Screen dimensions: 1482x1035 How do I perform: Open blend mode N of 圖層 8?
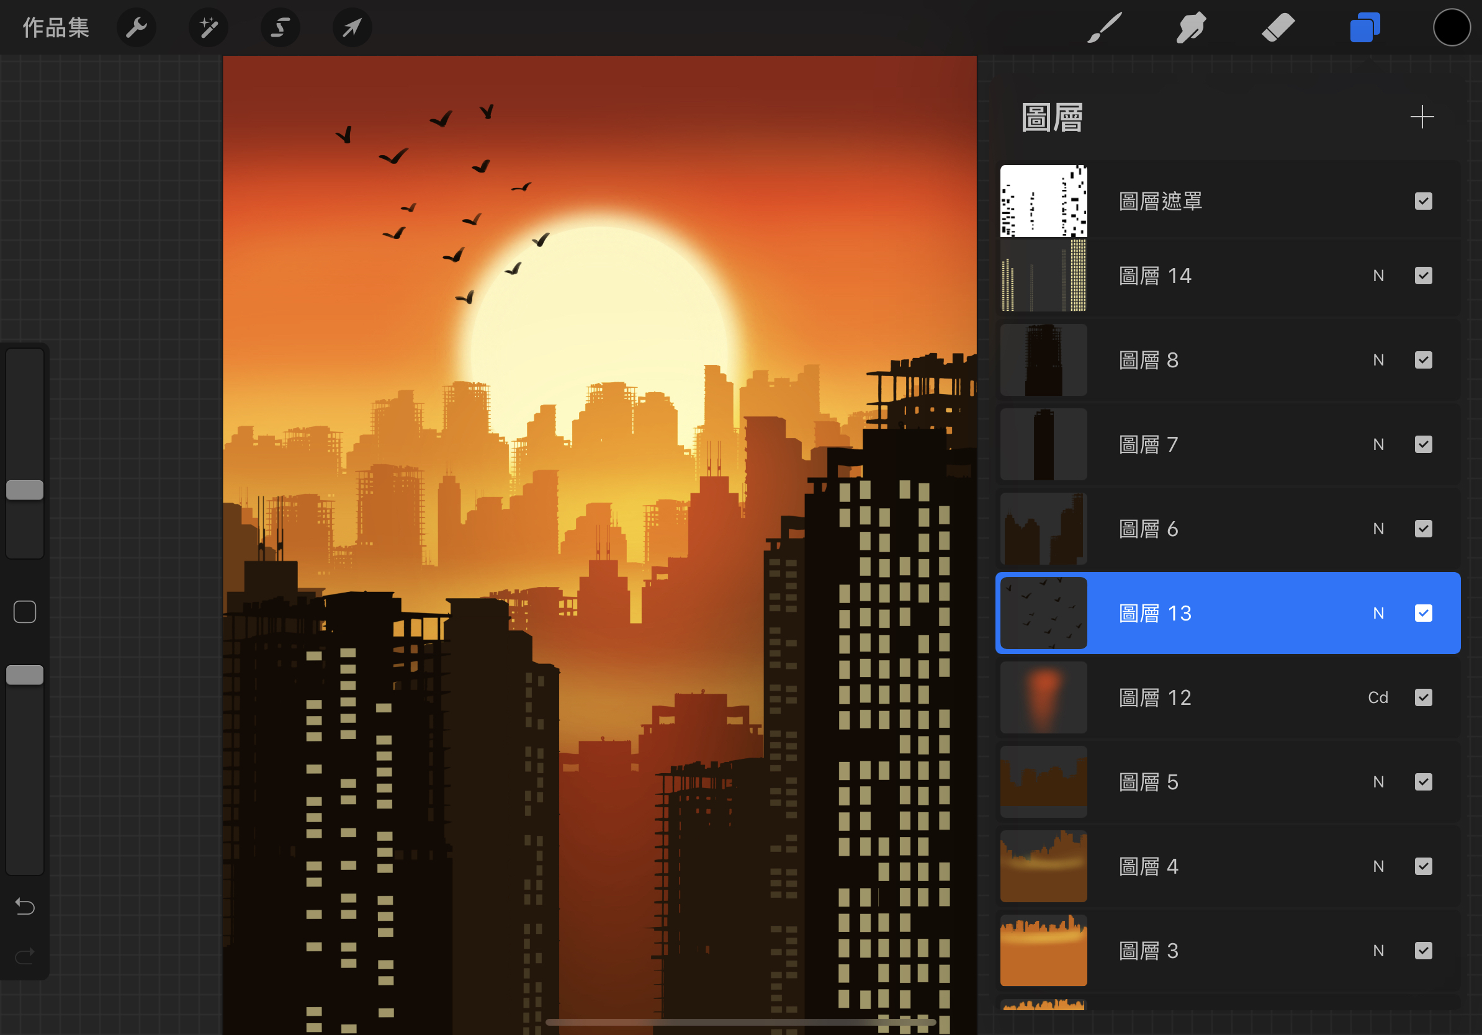click(1378, 360)
